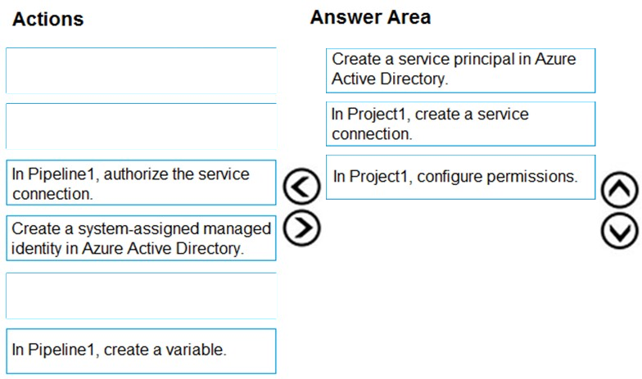Image resolution: width=642 pixels, height=379 pixels.
Task: Select 'Create a system-assigned managed identity' action
Action: pos(141,238)
